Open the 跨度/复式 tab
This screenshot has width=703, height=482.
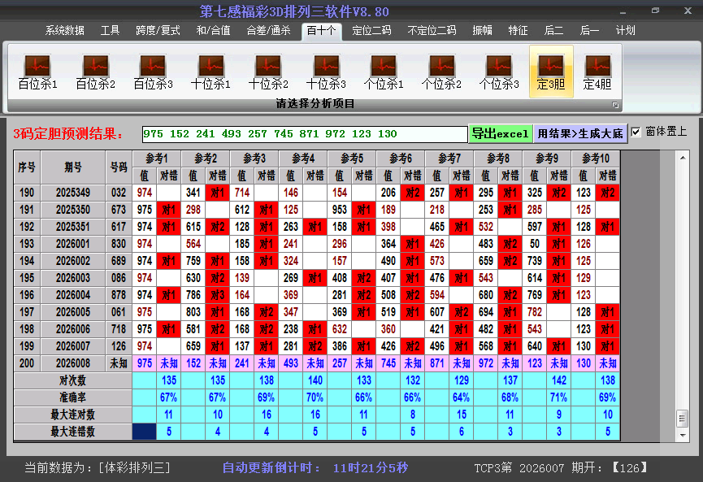click(x=158, y=31)
